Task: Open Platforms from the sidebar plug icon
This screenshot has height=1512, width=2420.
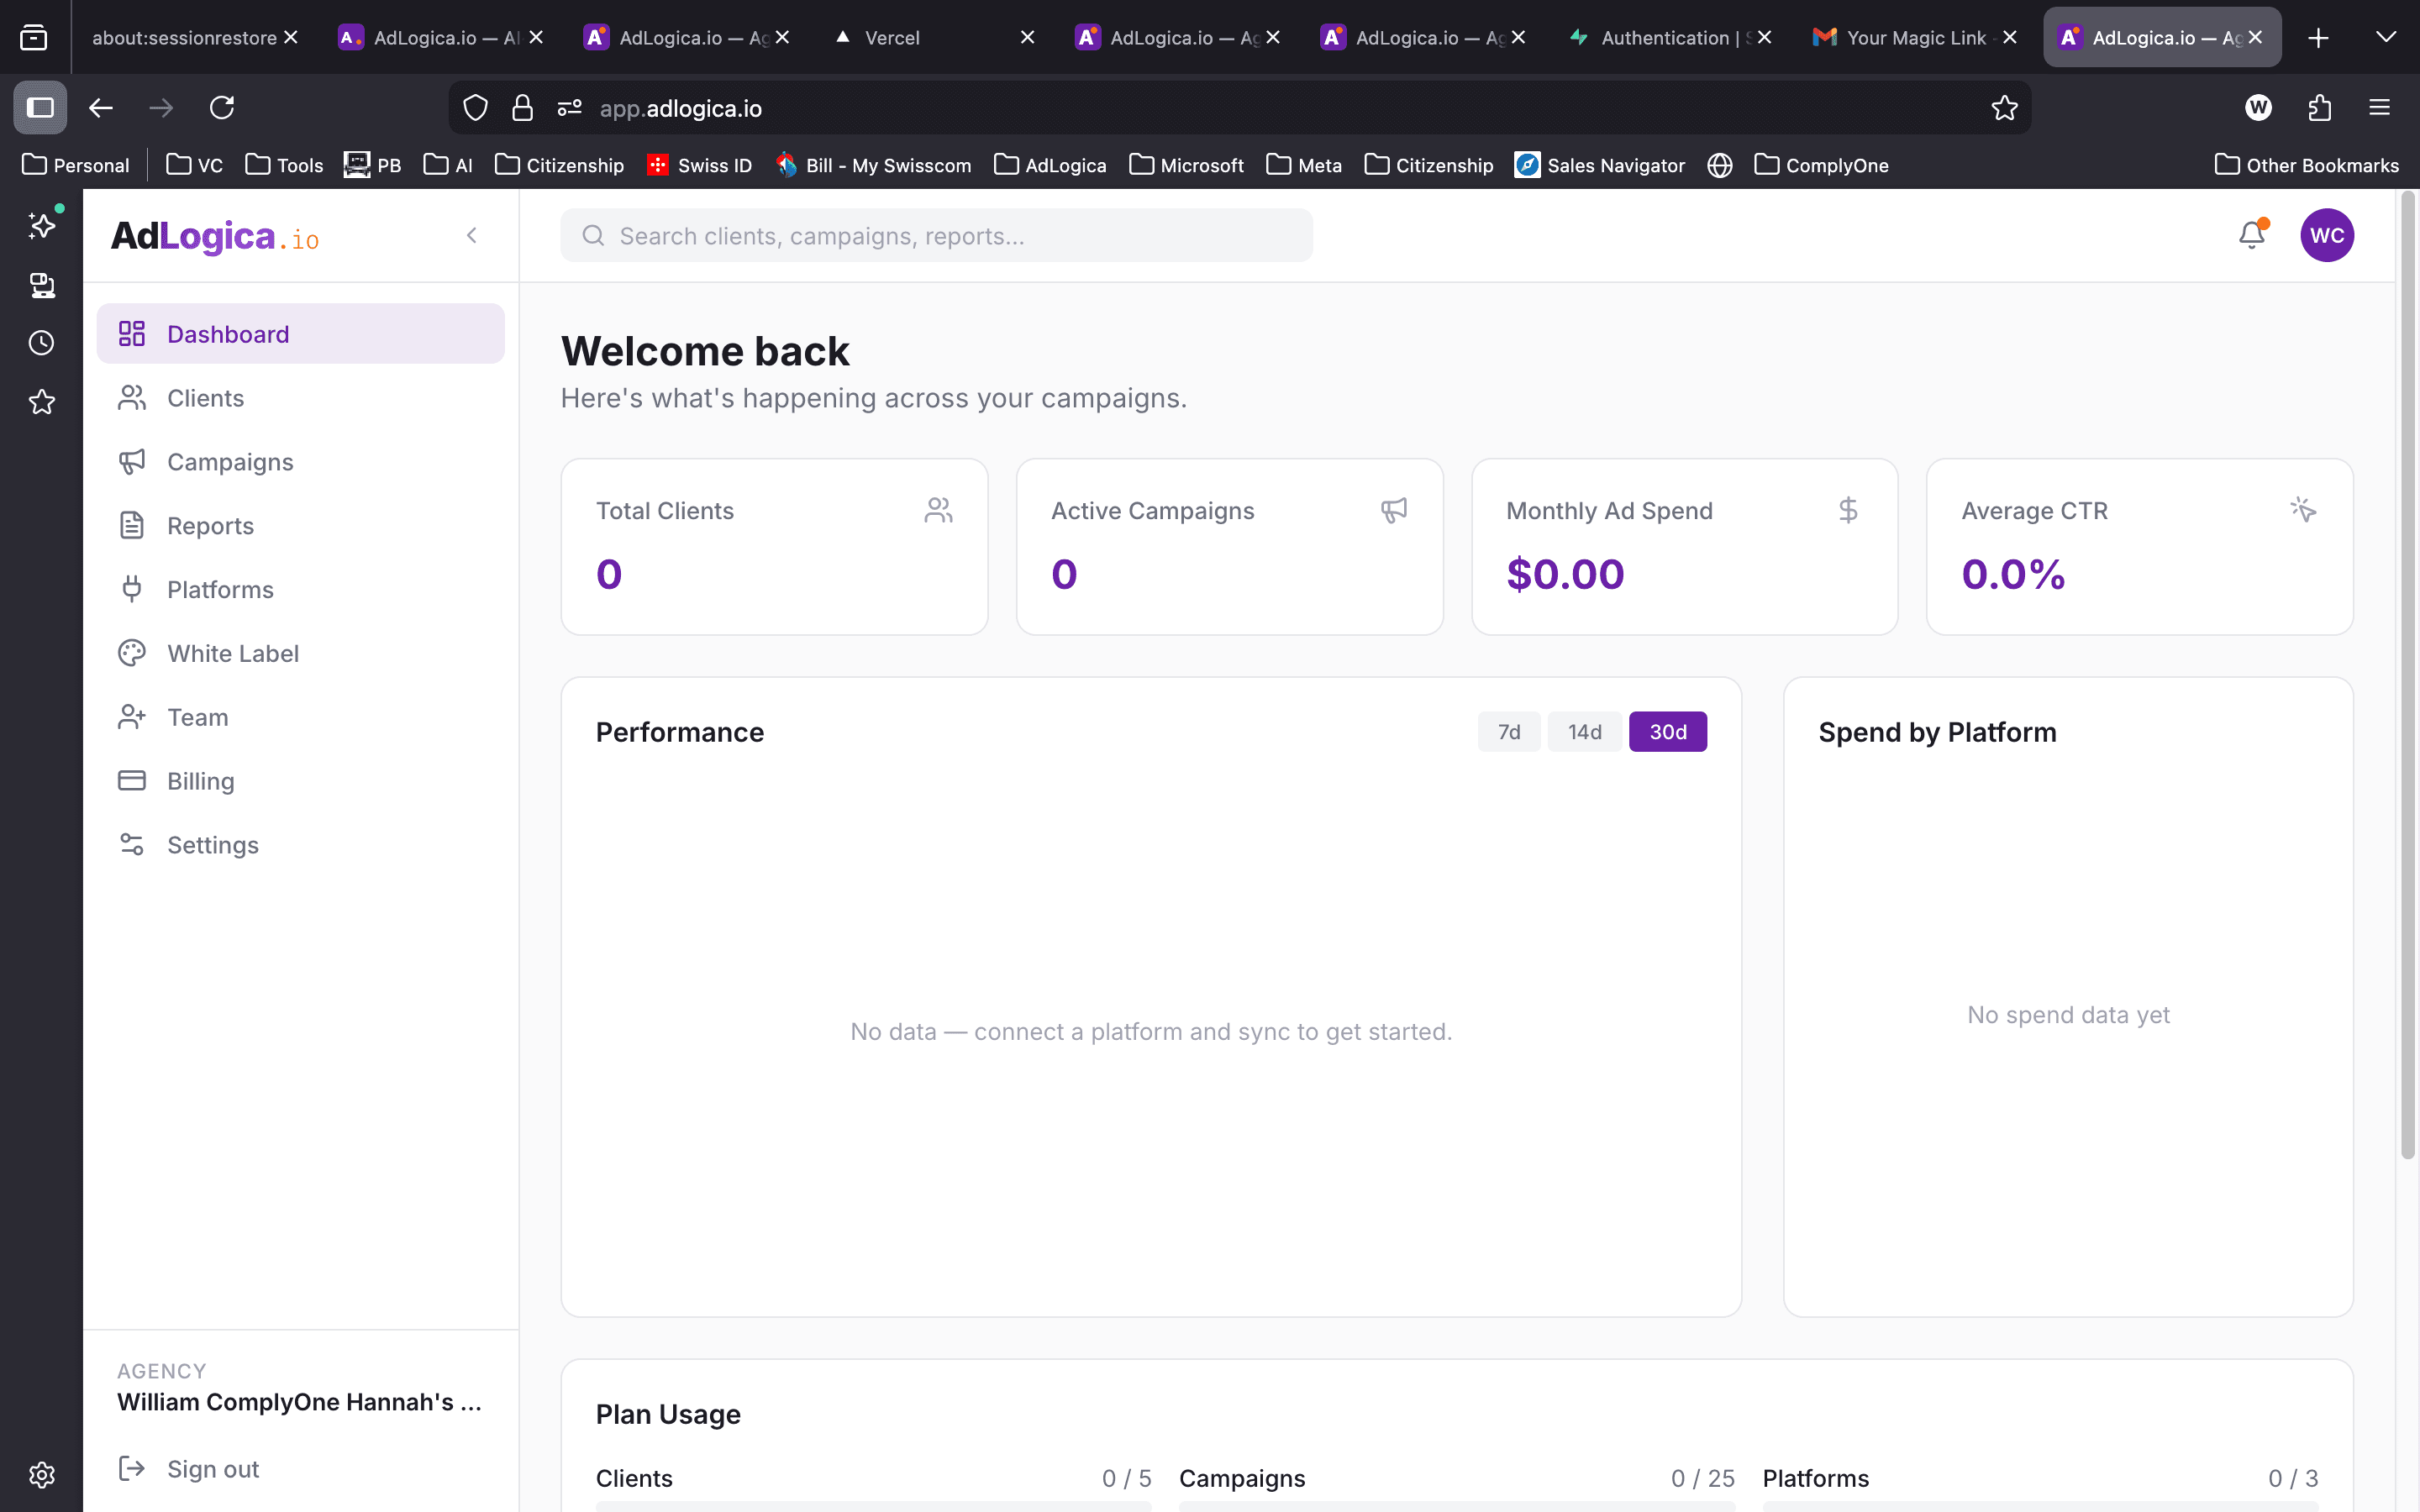Action: coord(132,589)
